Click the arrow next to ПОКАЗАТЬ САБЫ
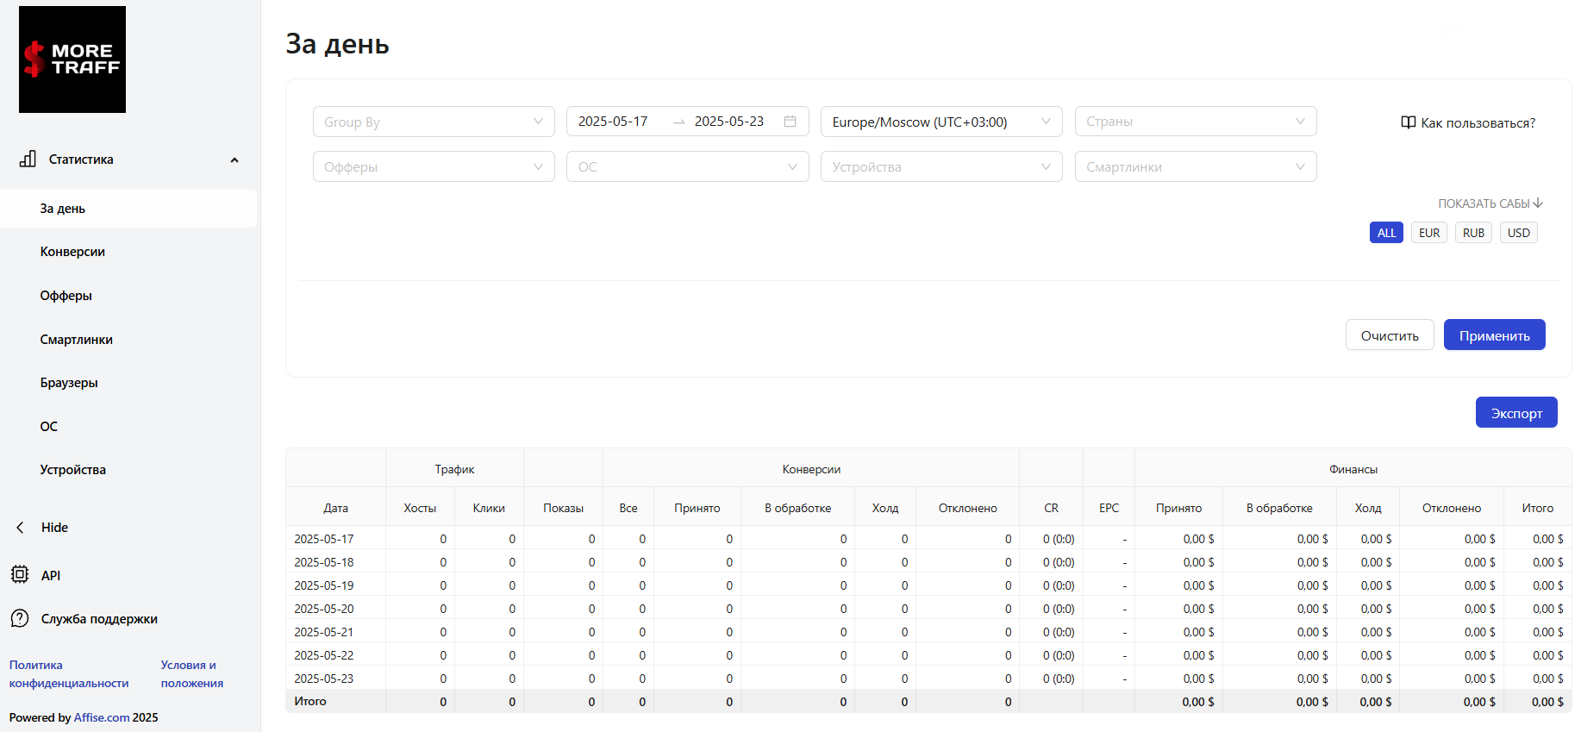 click(1539, 203)
